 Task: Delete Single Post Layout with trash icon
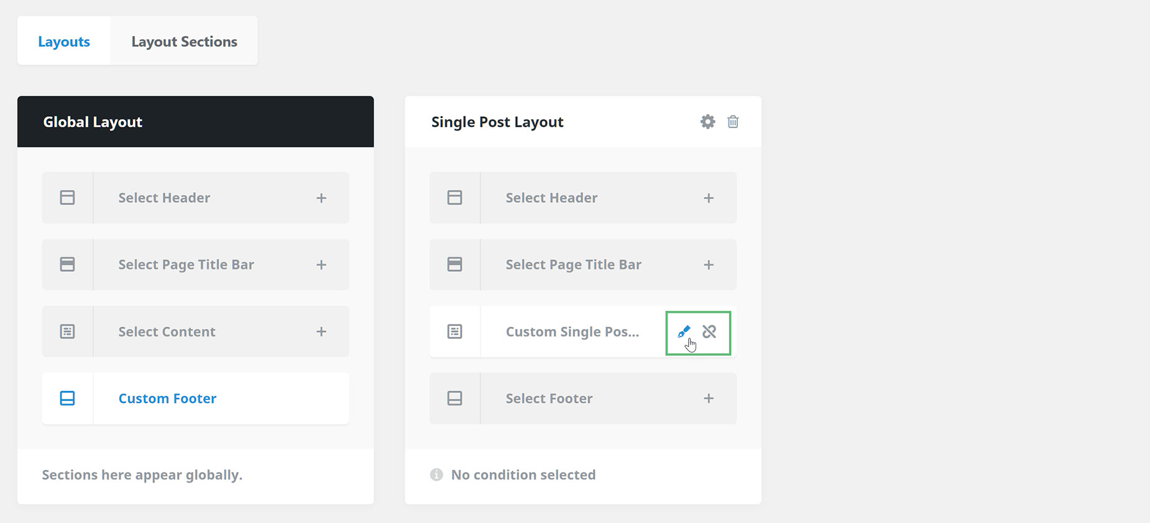733,122
